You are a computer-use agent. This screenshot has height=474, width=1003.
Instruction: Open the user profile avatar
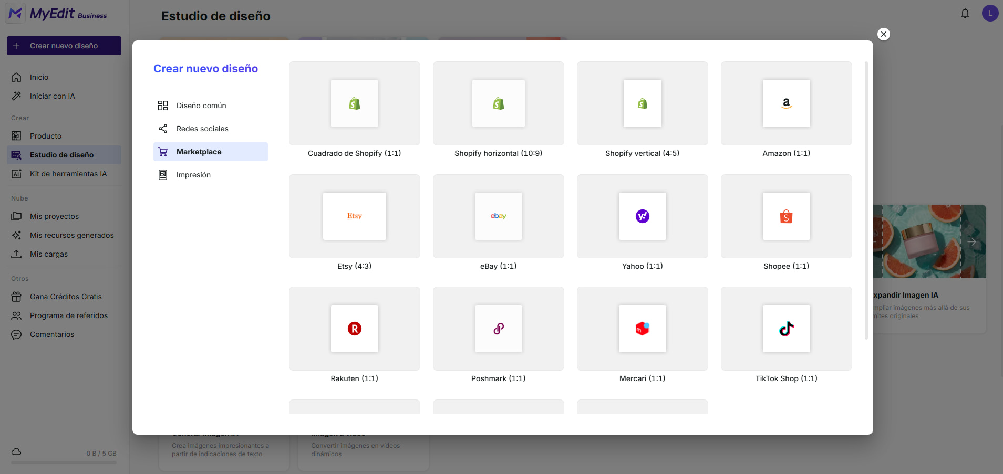pos(990,13)
